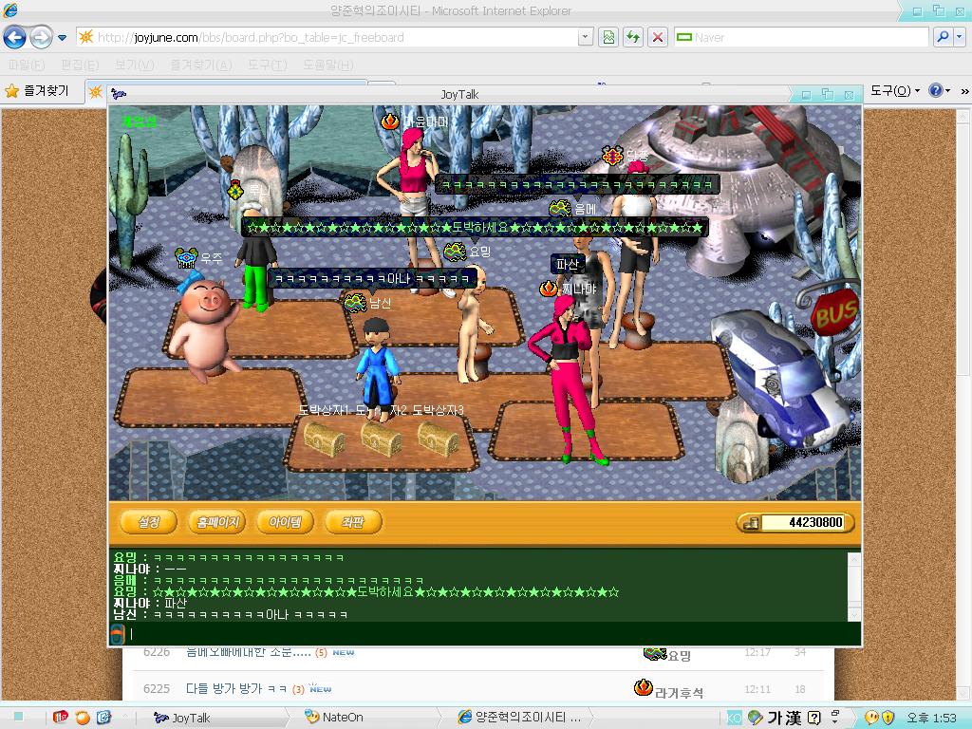Click the search magnifier icon
The width and height of the screenshot is (972, 729).
[x=944, y=37]
